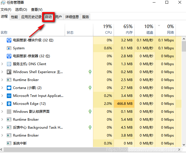Click the Windows Shell Experience icon

coord(9,72)
